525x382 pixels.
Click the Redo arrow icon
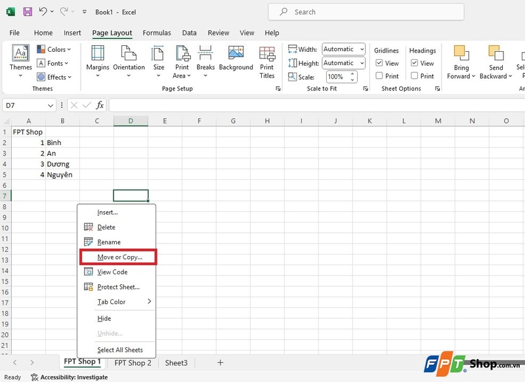[64, 12]
